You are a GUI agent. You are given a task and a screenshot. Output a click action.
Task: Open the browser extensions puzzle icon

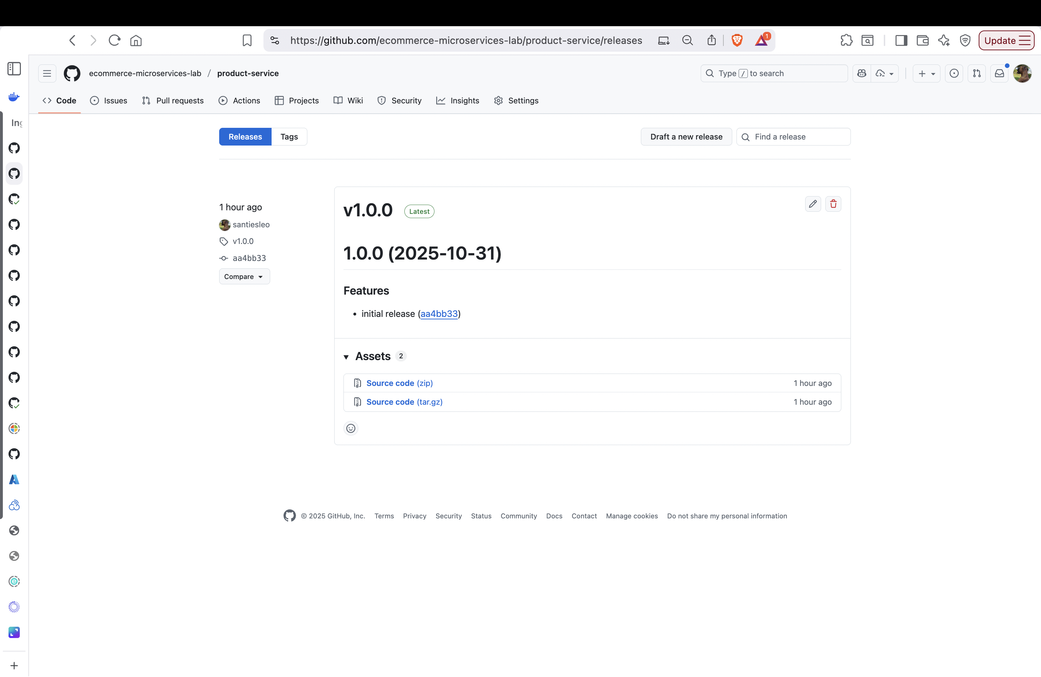(x=846, y=40)
